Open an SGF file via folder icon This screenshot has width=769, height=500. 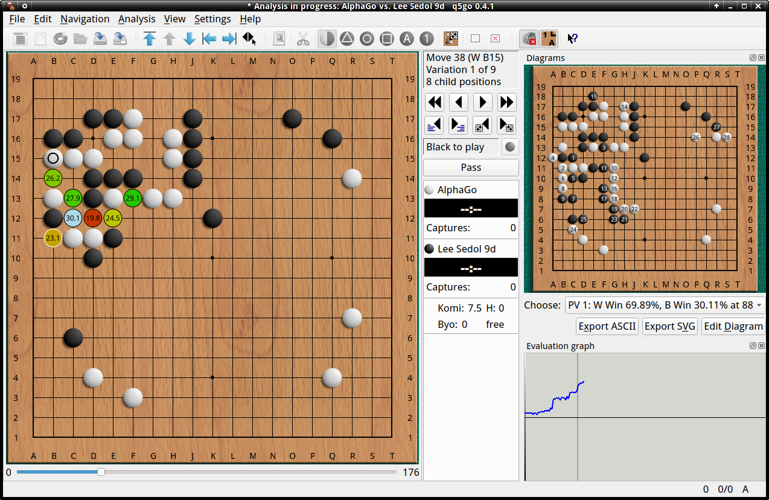[x=80, y=39]
